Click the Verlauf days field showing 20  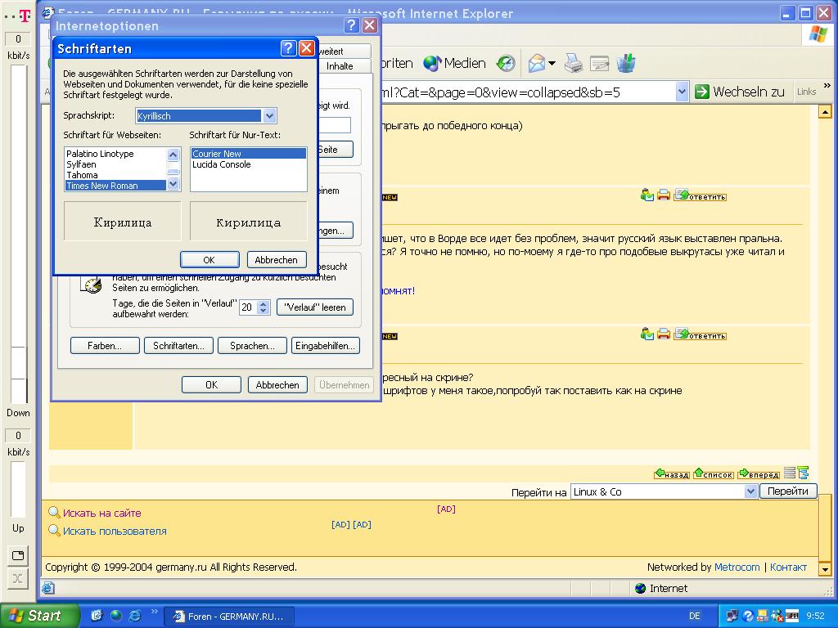click(248, 307)
